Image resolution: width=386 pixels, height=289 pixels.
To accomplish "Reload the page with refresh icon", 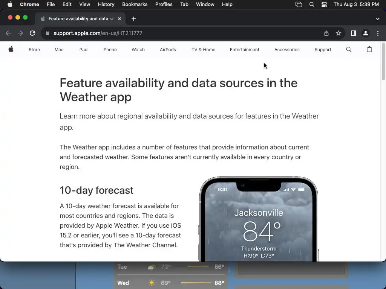I will 32,33.
